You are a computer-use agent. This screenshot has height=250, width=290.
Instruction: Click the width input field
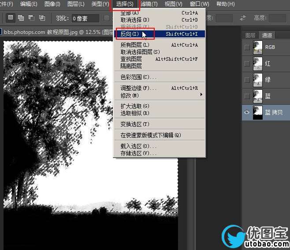tap(224, 18)
